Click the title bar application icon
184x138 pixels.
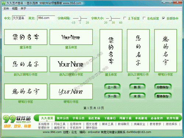(x=4, y=3)
